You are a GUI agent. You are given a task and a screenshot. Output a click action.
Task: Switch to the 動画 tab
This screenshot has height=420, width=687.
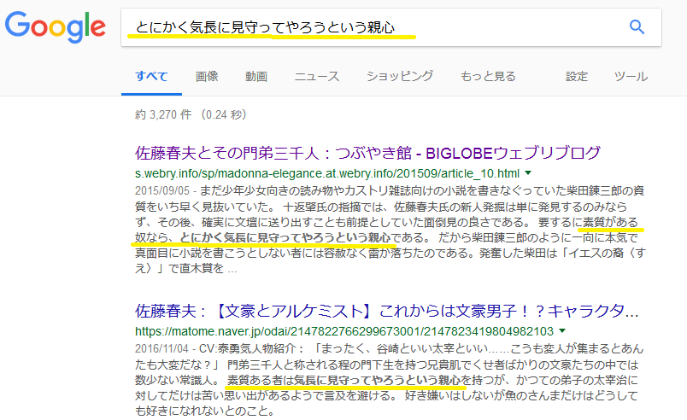coord(256,77)
